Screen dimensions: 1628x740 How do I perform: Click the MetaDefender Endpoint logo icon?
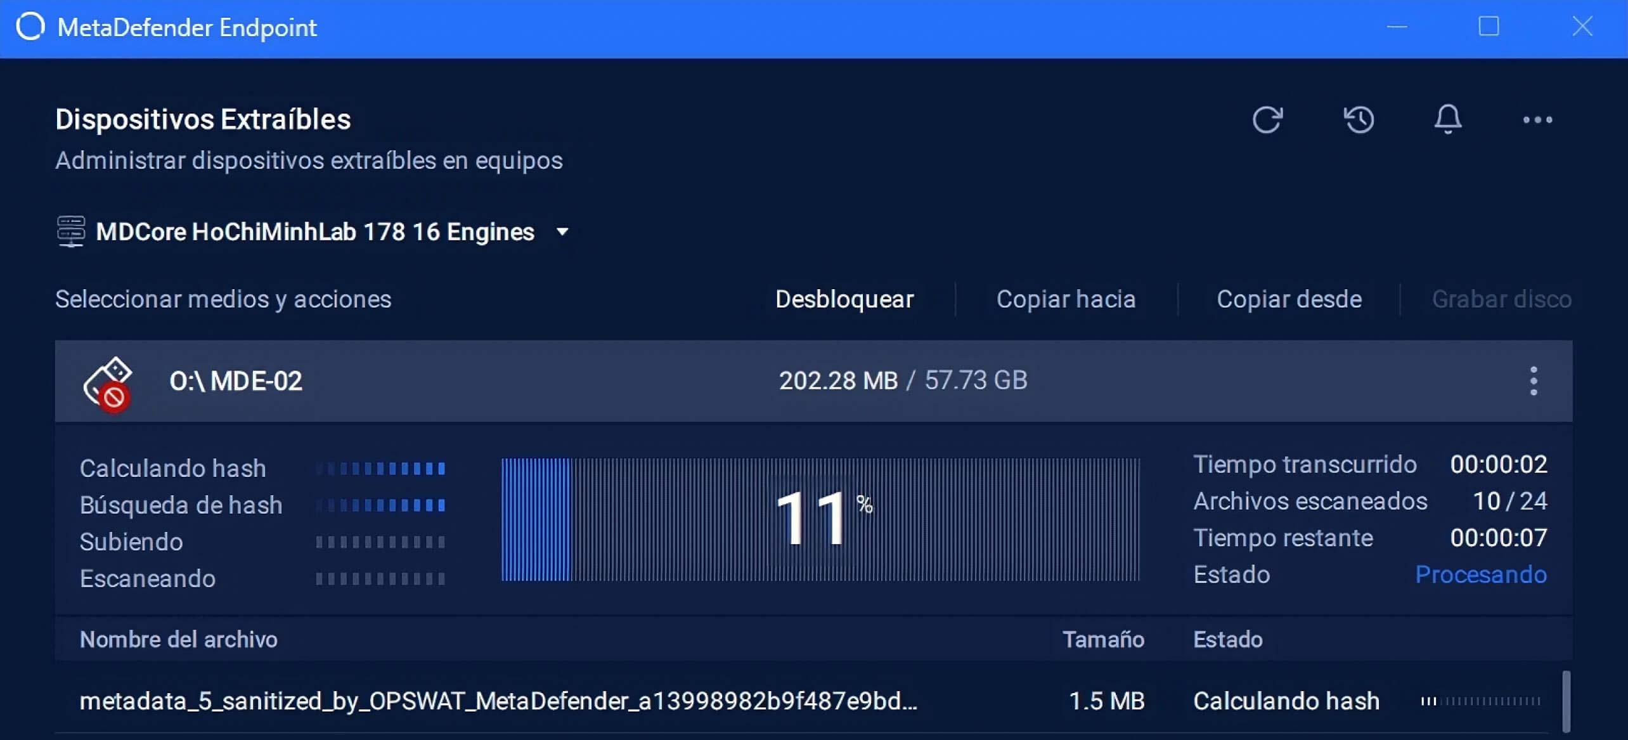(30, 27)
